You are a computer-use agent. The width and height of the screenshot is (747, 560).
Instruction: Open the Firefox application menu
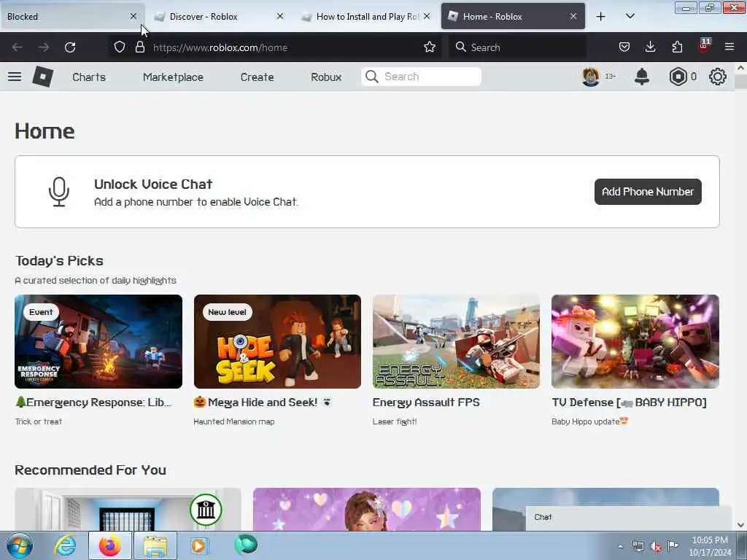click(x=729, y=47)
